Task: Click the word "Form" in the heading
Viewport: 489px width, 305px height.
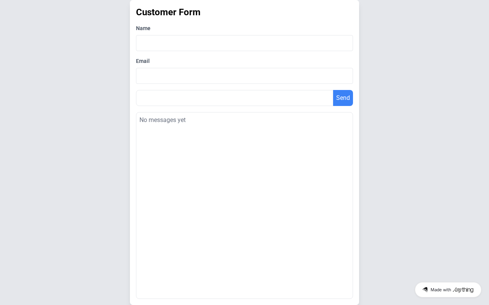Action: (189, 12)
